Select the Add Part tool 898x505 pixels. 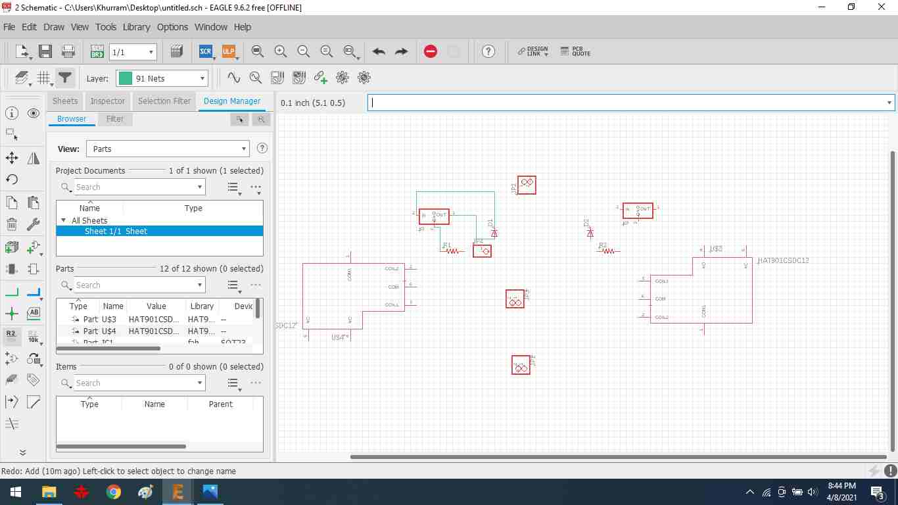point(34,247)
